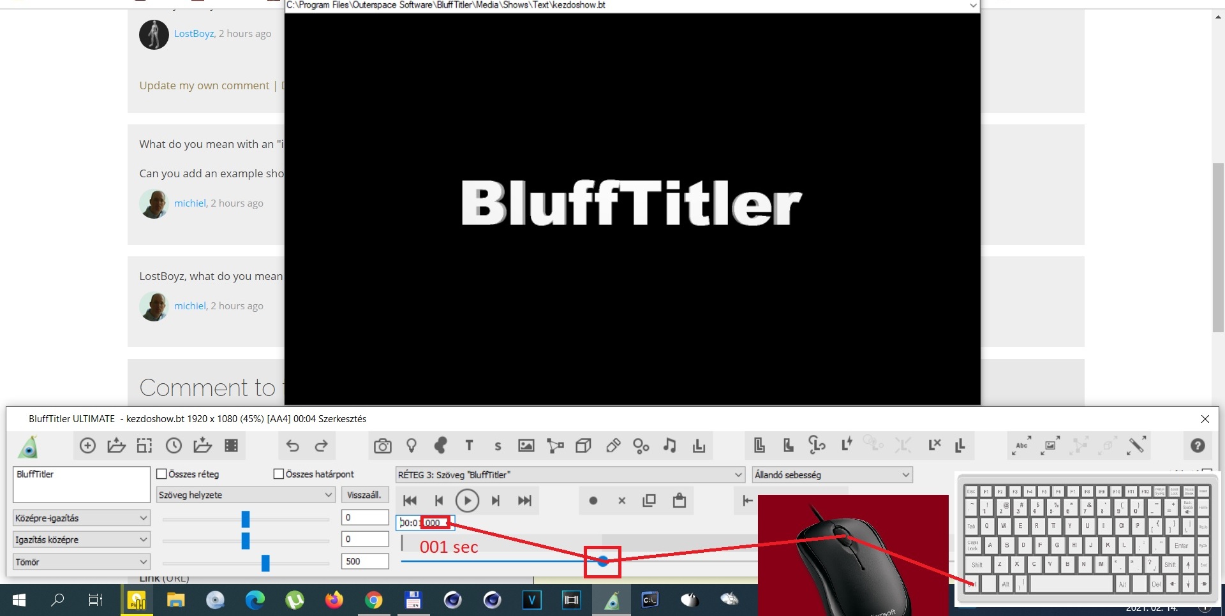1225x616 pixels.
Task: Open the RÉTEG 3: Szöveg layer dropdown
Action: 570,474
